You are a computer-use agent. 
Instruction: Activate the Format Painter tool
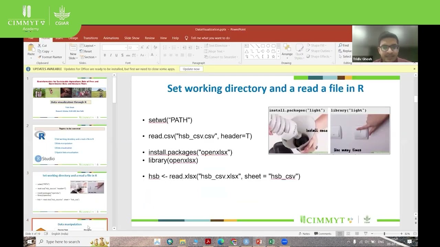(50, 57)
